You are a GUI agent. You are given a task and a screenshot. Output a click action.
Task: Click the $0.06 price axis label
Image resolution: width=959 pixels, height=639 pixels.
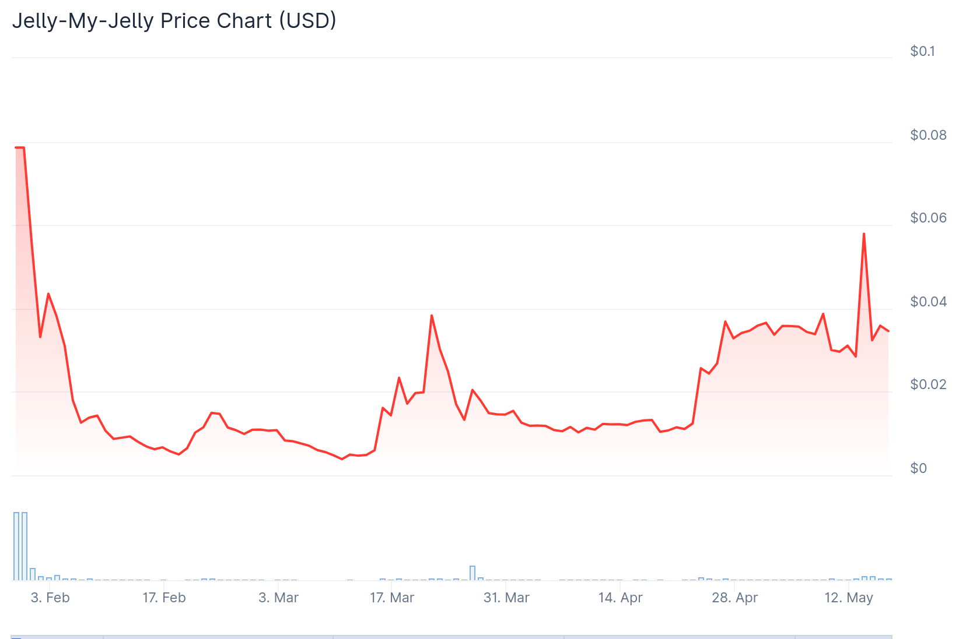(x=928, y=218)
